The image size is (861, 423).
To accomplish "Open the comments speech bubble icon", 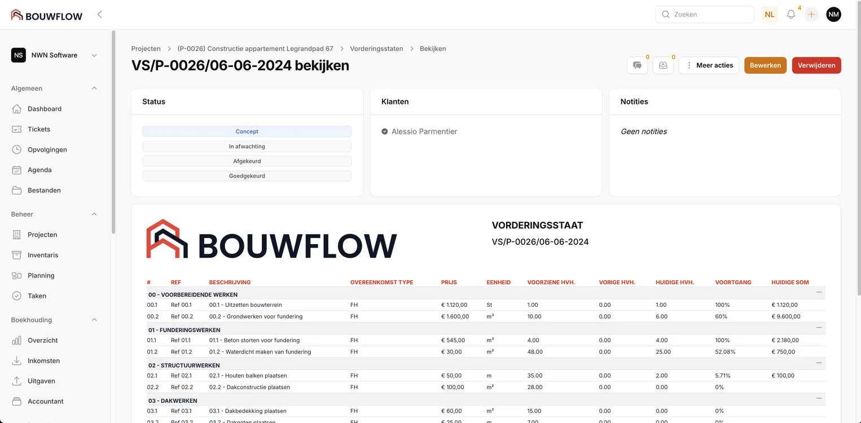I will [637, 65].
